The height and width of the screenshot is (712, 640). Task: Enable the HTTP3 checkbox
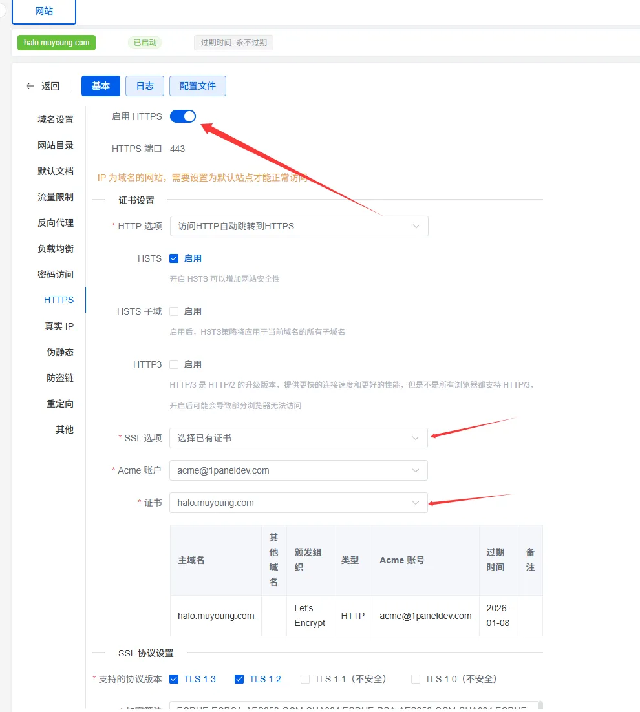174,364
